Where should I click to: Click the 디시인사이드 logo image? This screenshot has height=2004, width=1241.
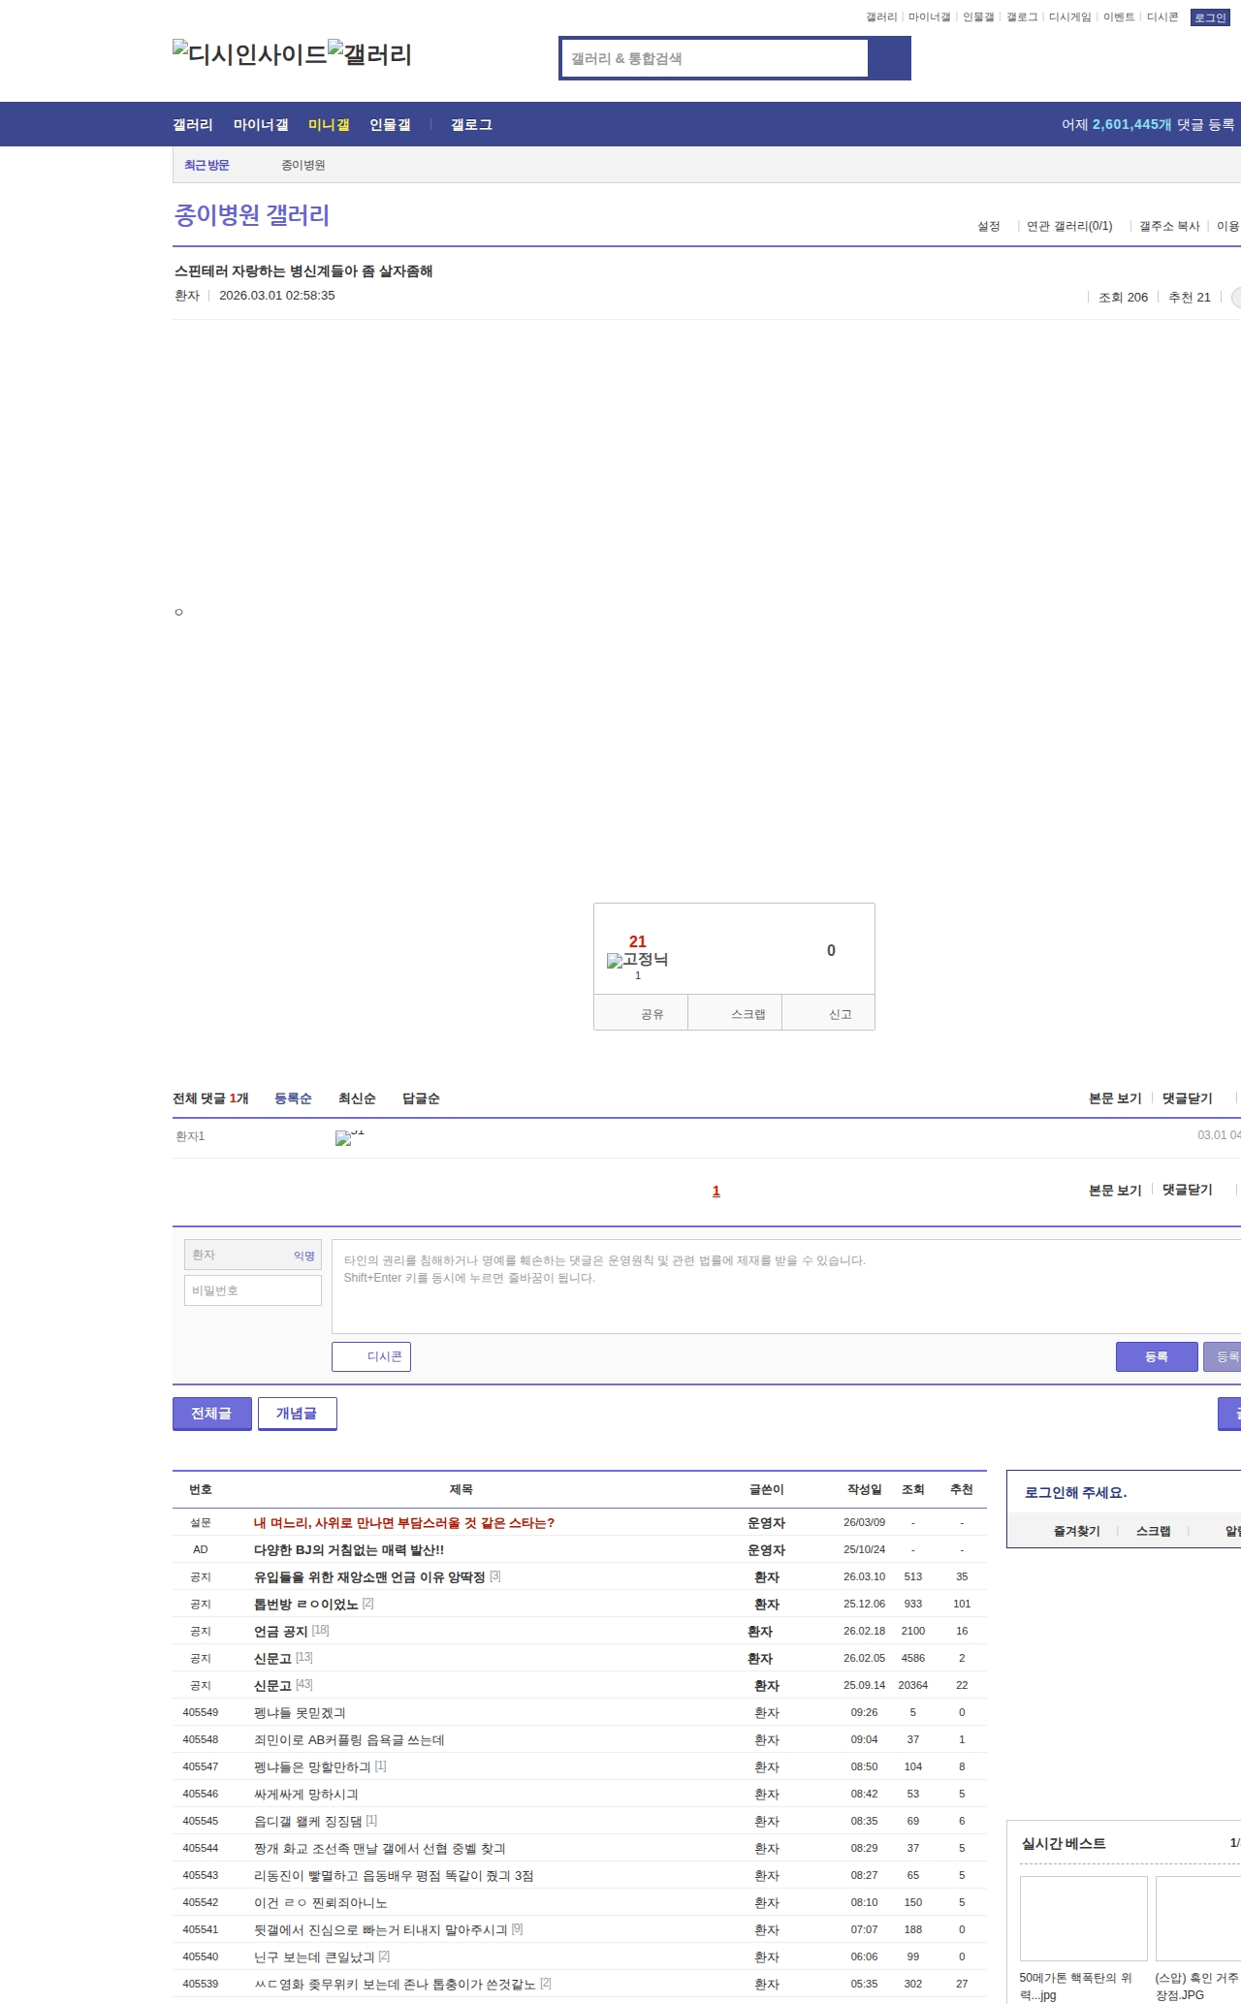[x=249, y=54]
